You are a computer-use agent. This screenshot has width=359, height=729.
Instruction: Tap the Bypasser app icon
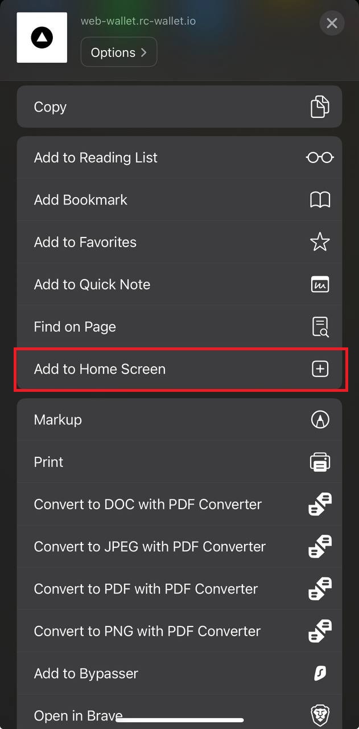point(320,673)
